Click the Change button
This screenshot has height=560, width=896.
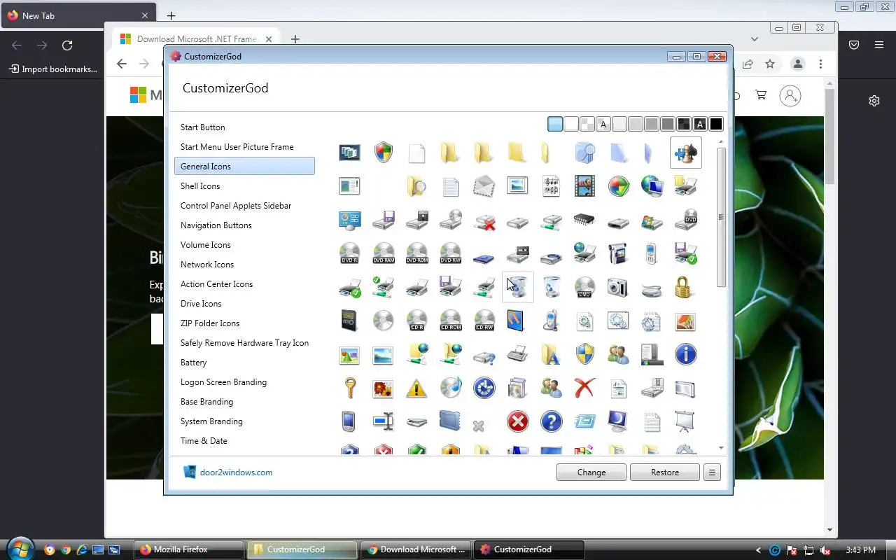[x=591, y=472]
